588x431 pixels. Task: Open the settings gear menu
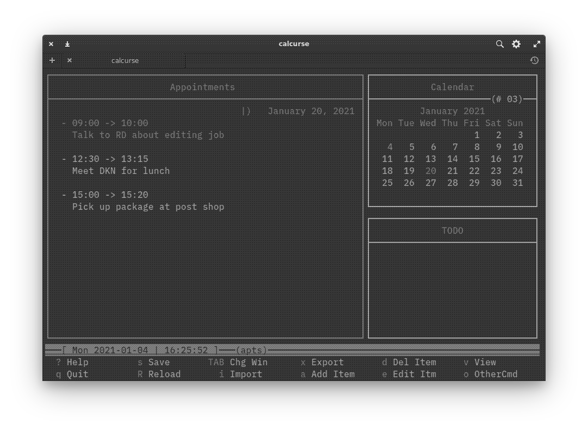(x=516, y=44)
